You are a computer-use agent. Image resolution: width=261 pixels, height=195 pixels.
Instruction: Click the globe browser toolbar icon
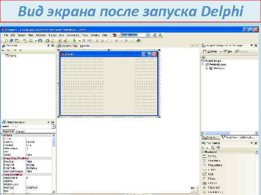click(x=138, y=40)
